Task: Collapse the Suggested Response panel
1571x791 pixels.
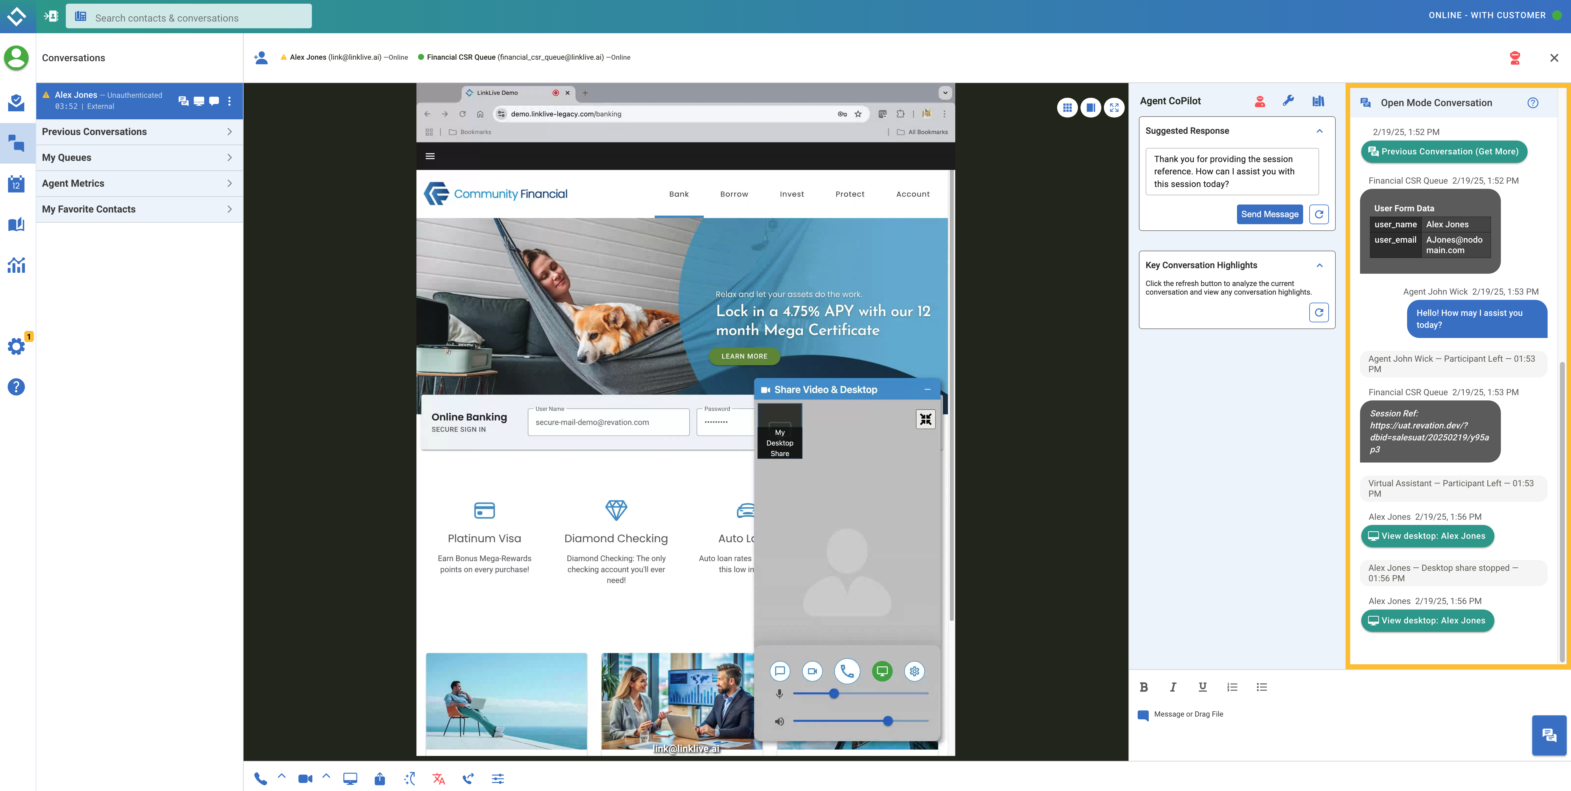Action: click(1320, 131)
